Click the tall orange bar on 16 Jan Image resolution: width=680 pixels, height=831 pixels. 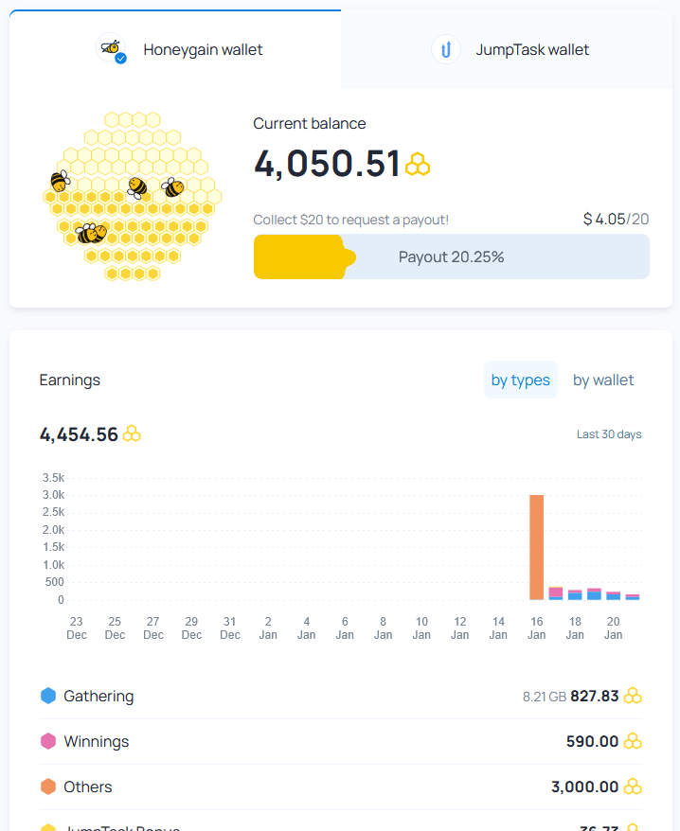pyautogui.click(x=536, y=547)
